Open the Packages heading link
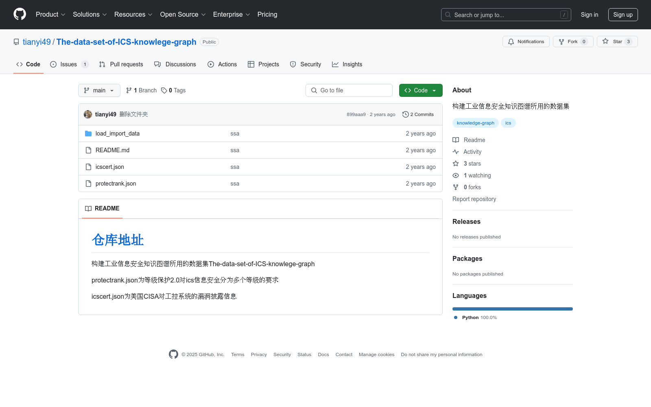 pyautogui.click(x=467, y=258)
